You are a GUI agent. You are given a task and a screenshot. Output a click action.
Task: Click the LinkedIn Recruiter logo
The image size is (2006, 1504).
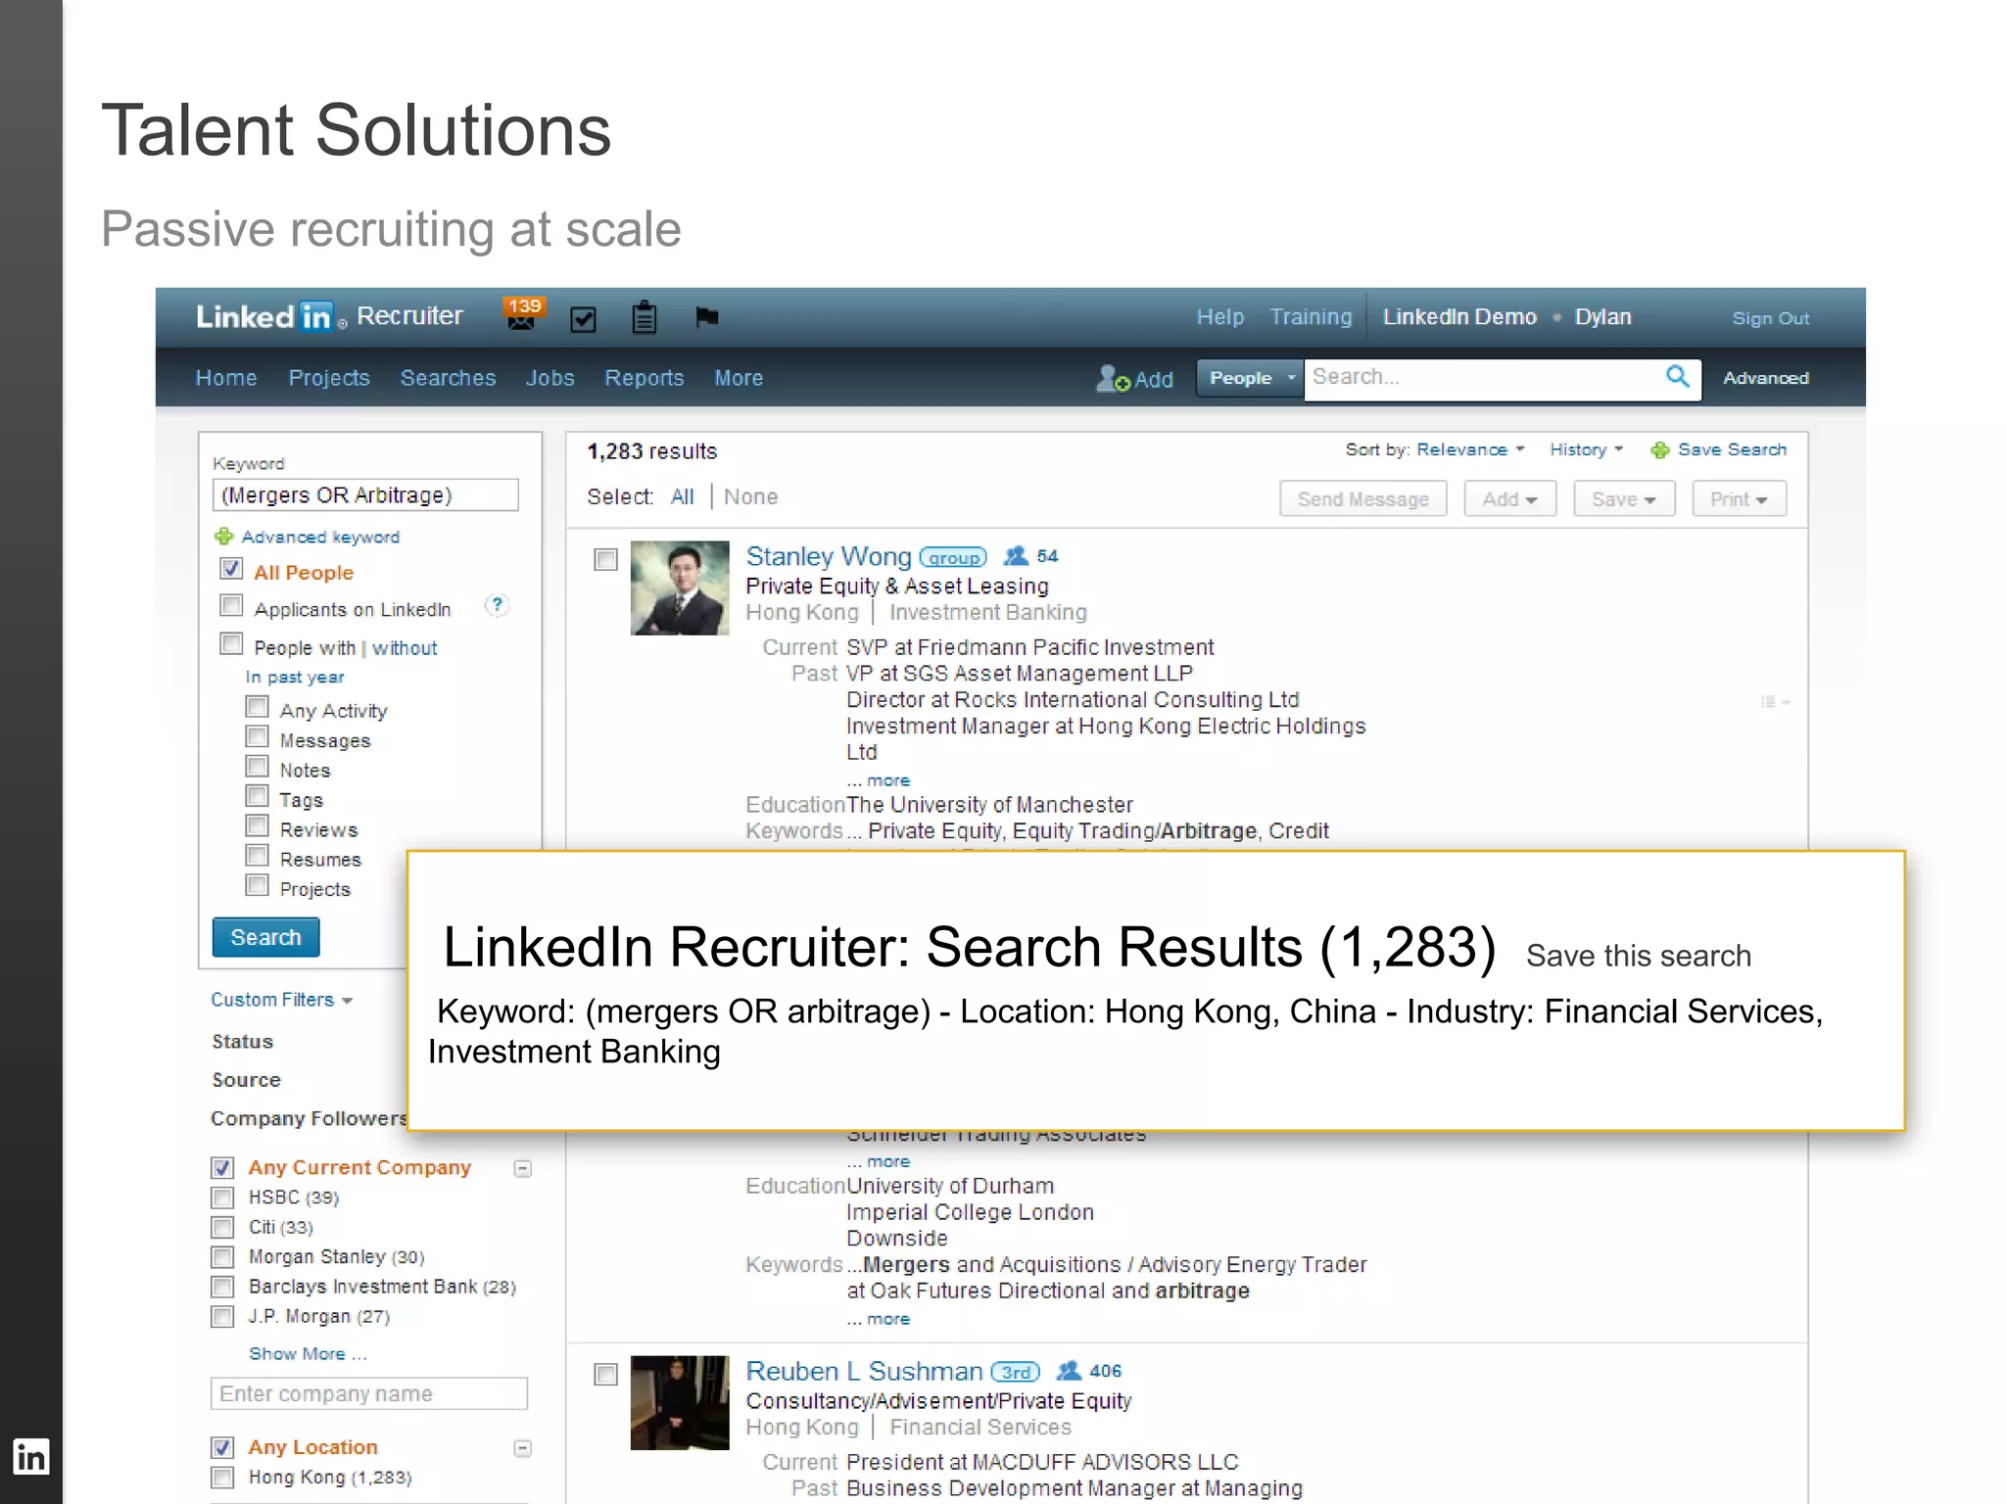[329, 316]
